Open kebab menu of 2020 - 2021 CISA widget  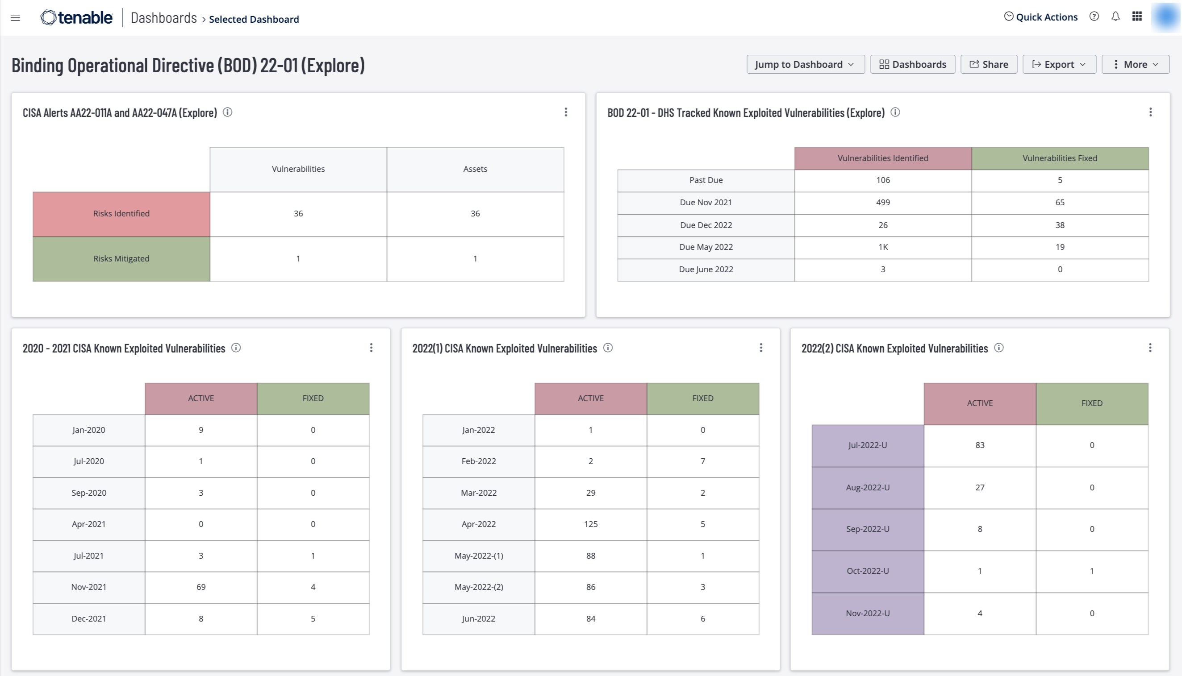pyautogui.click(x=371, y=348)
